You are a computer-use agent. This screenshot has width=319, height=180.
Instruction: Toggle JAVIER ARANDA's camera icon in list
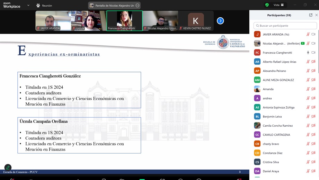coord(313,34)
